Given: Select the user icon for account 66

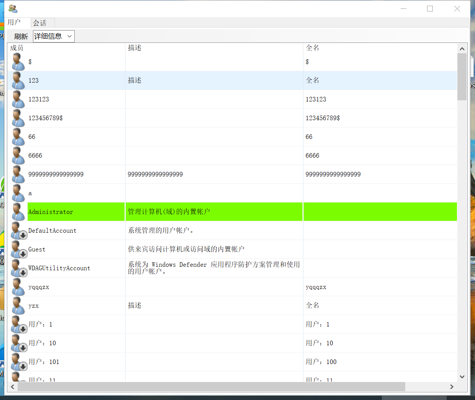Looking at the screenshot, I should coord(18,137).
